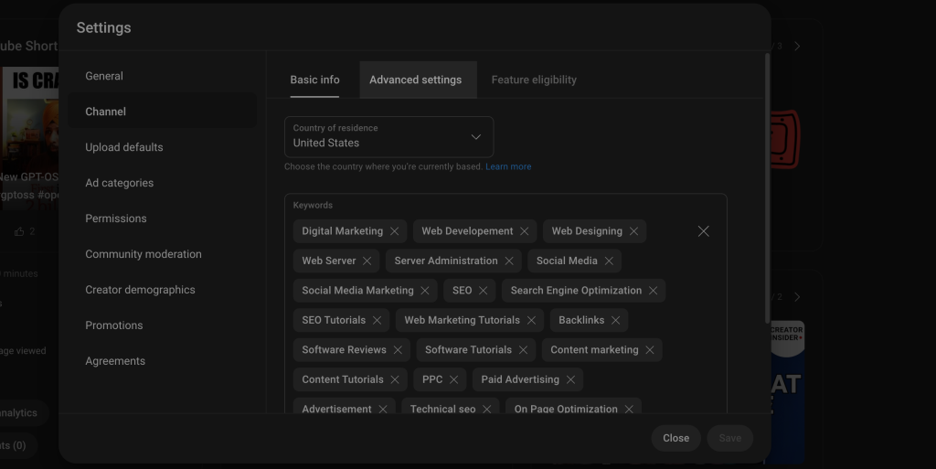
Task: Remove the On Page Optimization keyword
Action: (629, 409)
